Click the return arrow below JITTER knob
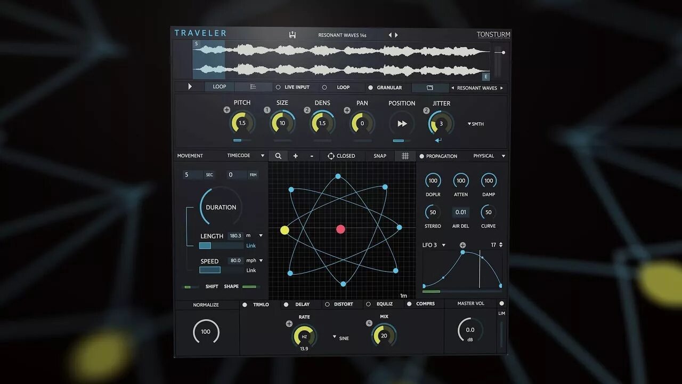 click(x=438, y=140)
